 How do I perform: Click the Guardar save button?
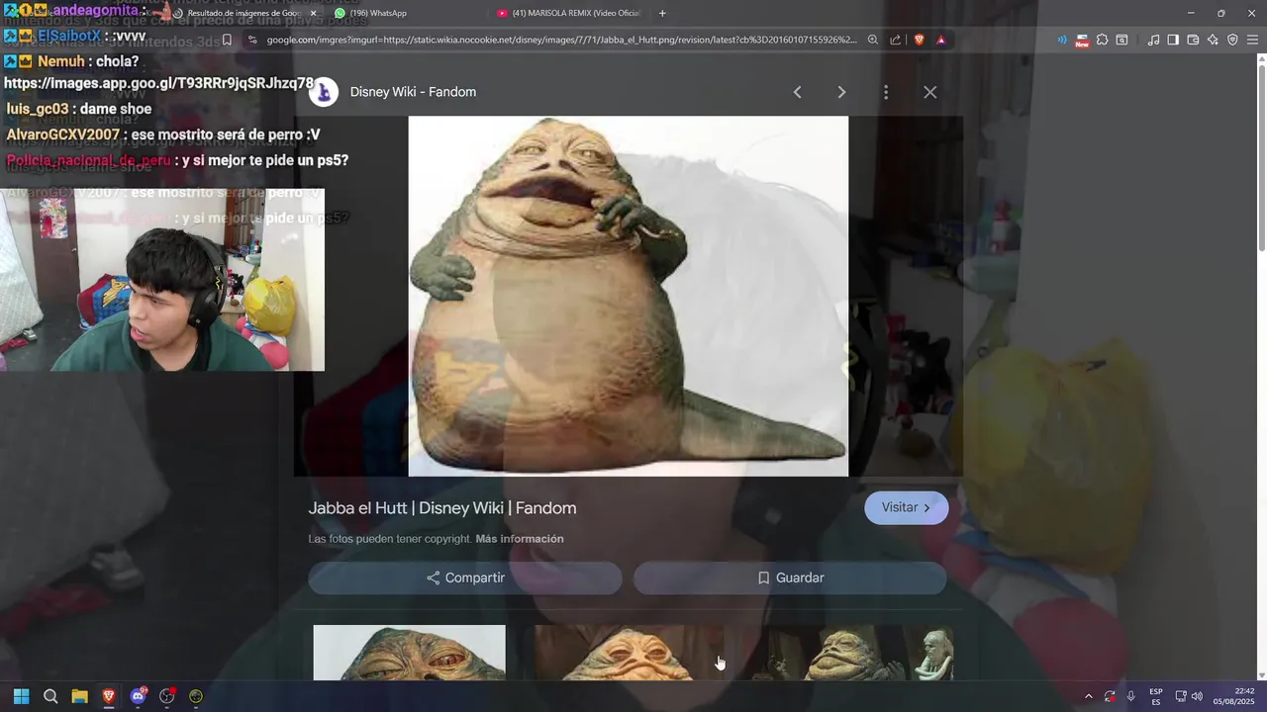790,578
